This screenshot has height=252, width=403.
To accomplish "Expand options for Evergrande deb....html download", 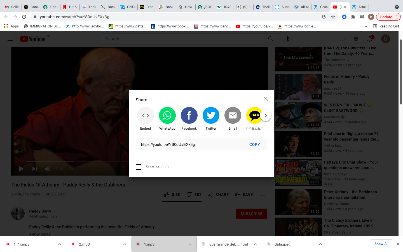I will [255, 244].
